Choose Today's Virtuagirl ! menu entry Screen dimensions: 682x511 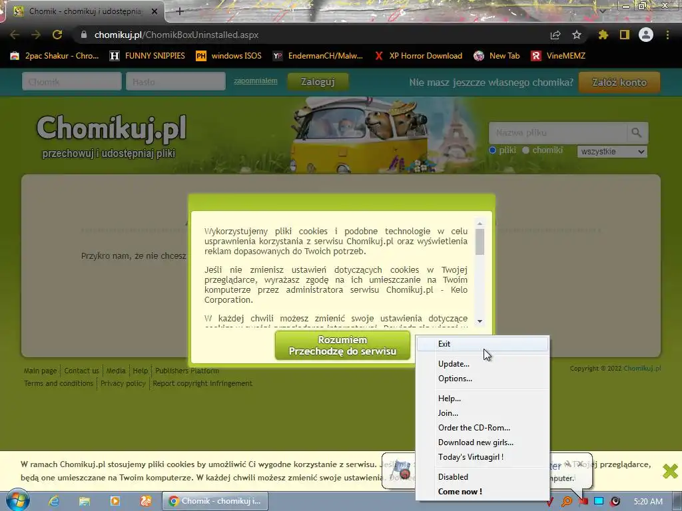click(482, 457)
